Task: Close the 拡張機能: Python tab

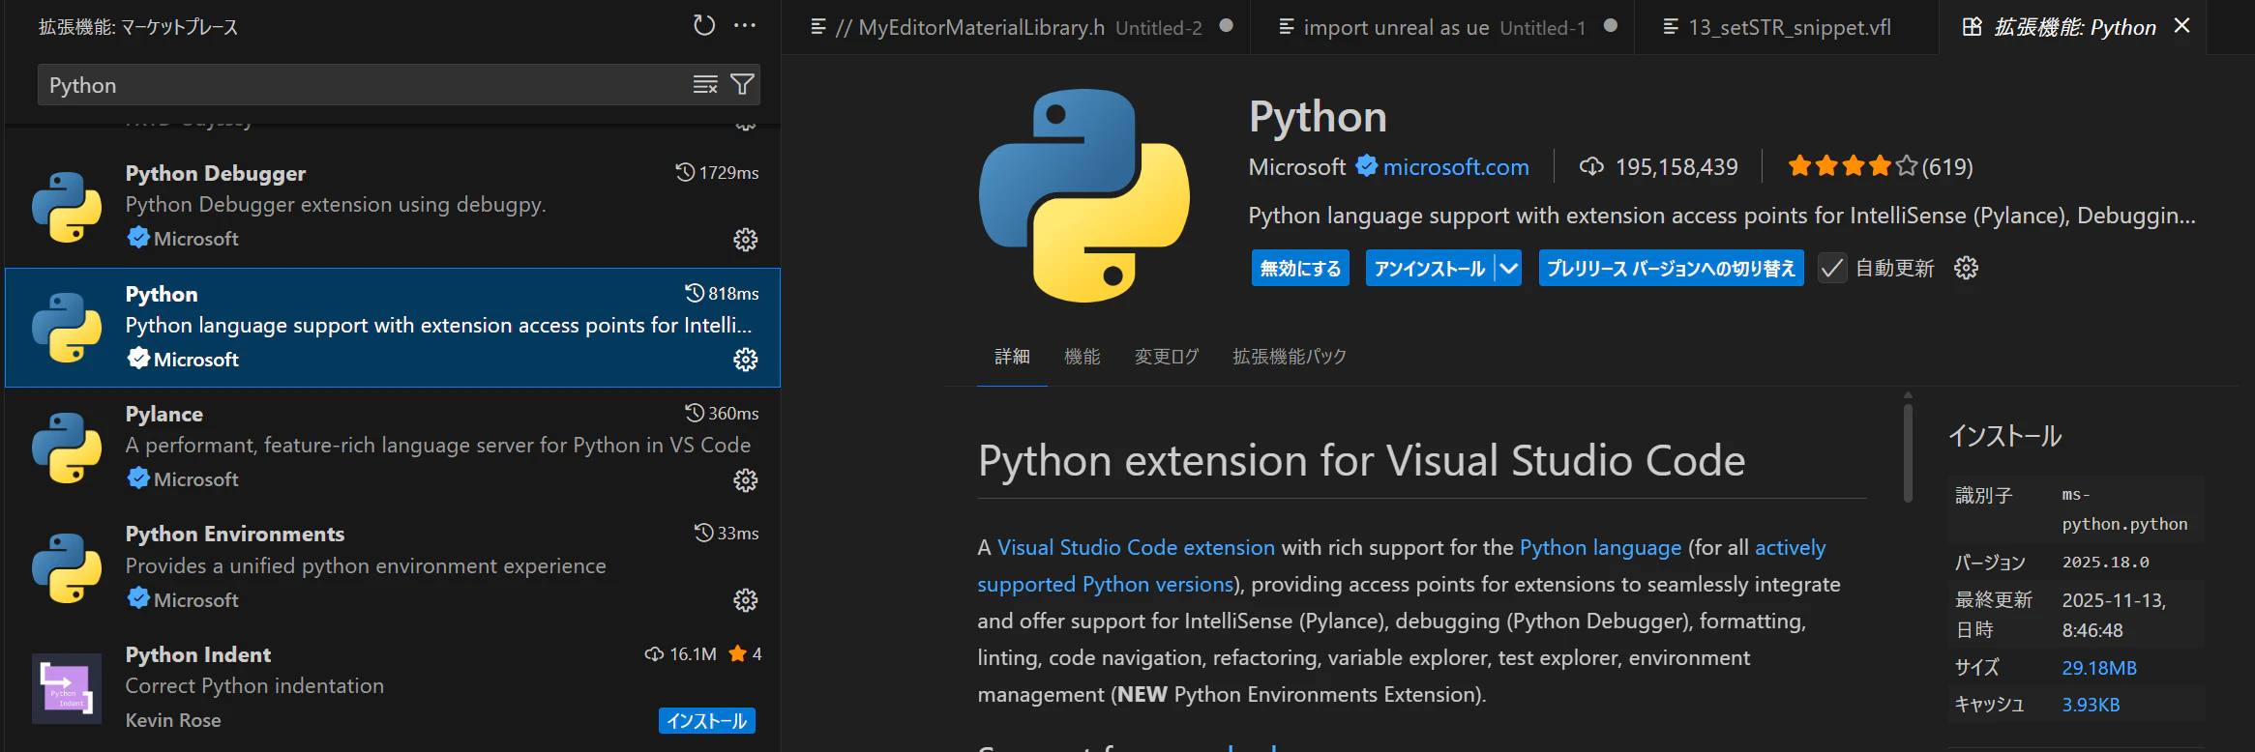Action: click(2182, 26)
